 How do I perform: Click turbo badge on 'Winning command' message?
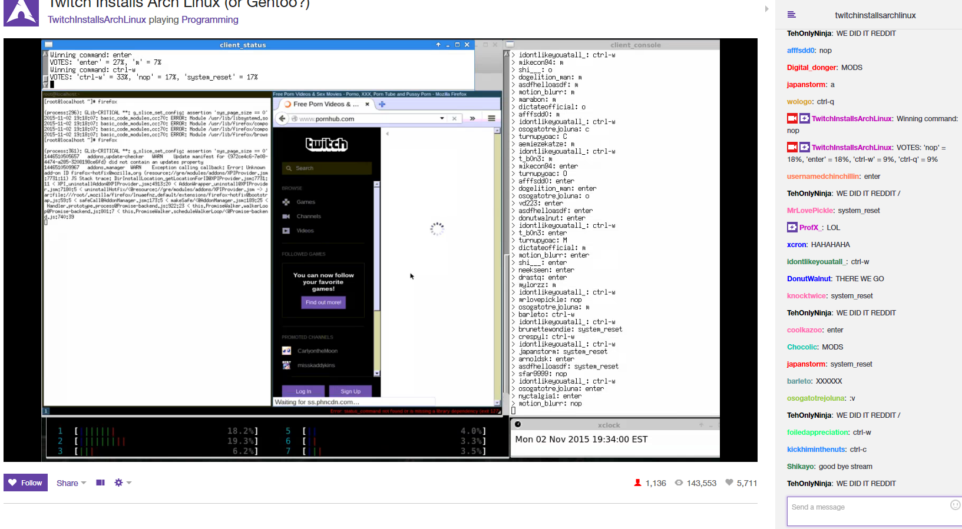805,118
